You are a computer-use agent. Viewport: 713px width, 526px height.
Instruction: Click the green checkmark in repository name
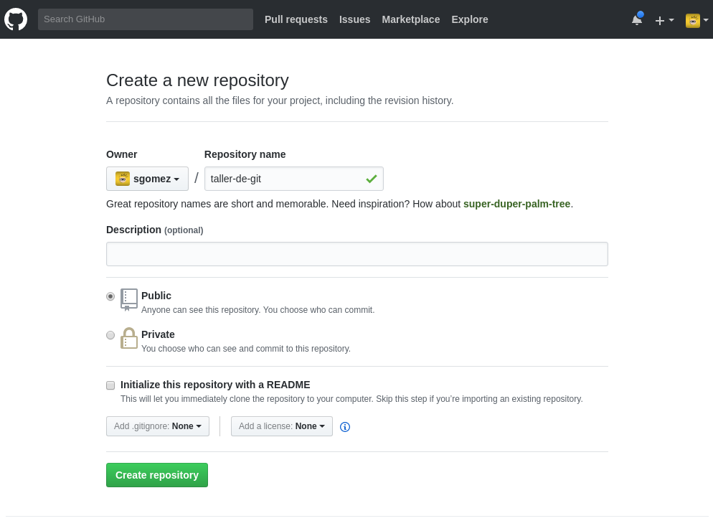[371, 179]
